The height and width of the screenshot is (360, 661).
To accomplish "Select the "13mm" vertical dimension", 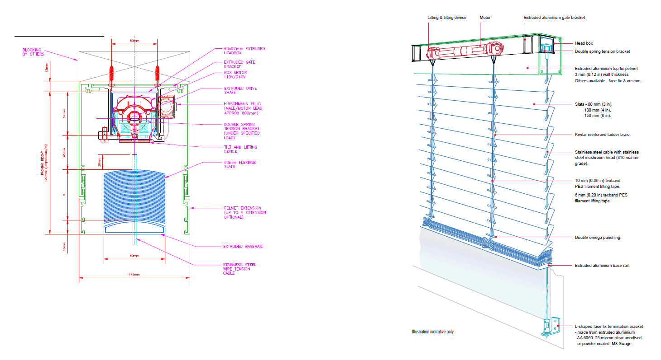I will coord(47,68).
